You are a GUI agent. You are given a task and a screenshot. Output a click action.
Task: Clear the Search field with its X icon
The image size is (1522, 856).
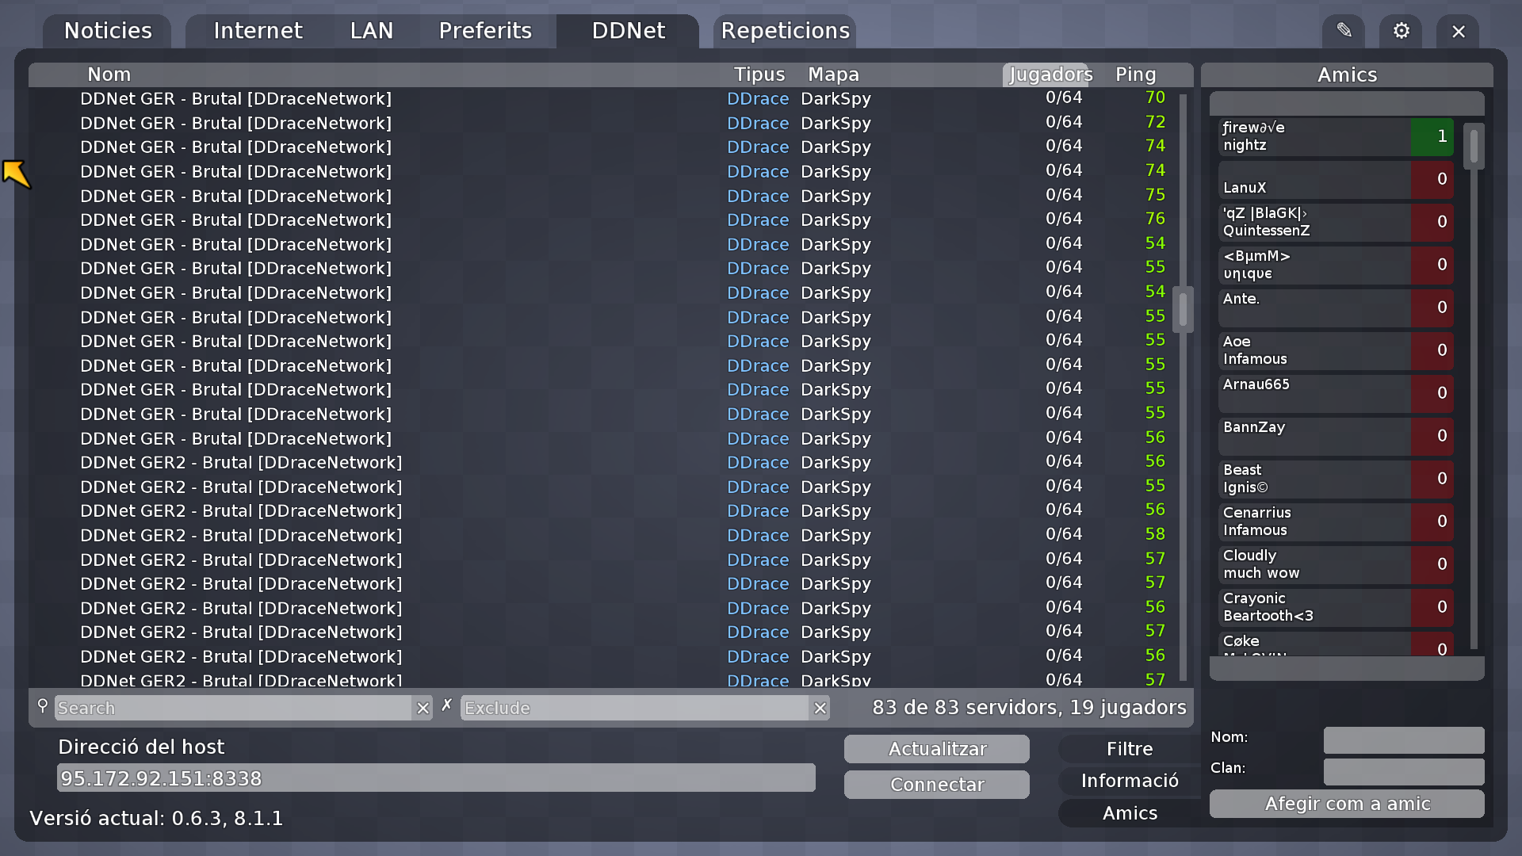click(x=423, y=708)
